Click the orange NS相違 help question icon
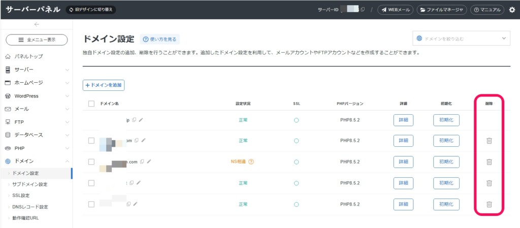520x228 pixels. pyautogui.click(x=251, y=162)
